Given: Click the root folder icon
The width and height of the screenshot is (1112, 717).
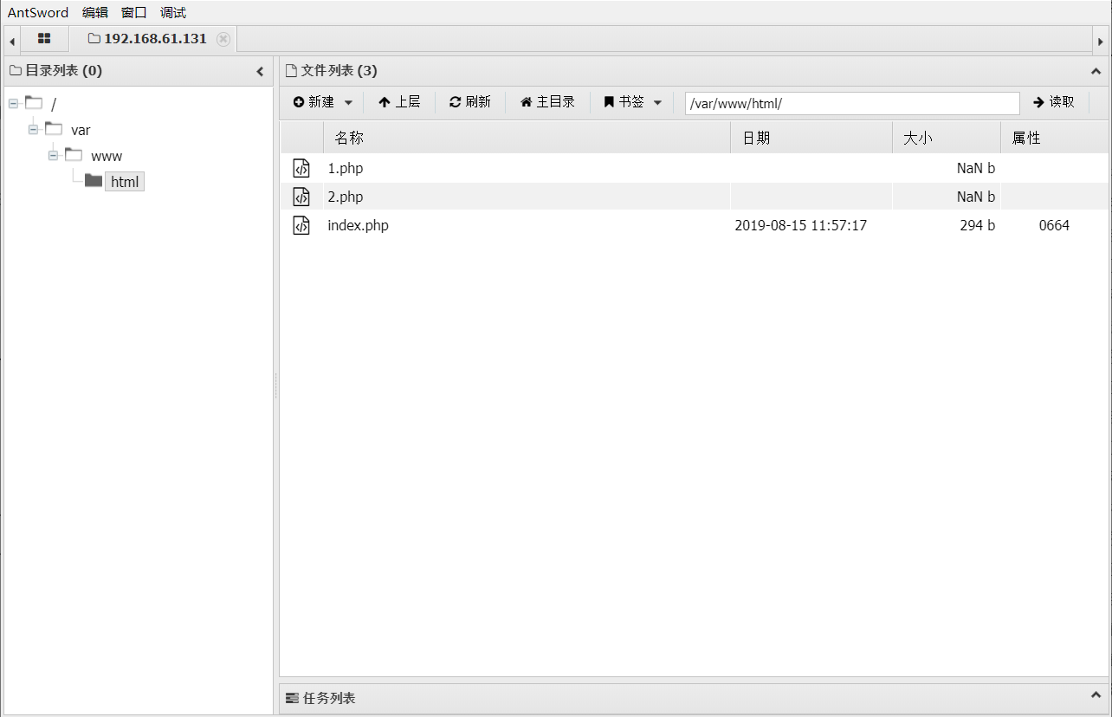Looking at the screenshot, I should [x=34, y=103].
